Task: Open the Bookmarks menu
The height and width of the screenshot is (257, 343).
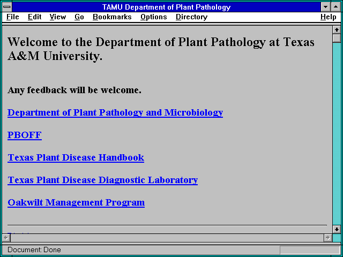Action: tap(112, 17)
